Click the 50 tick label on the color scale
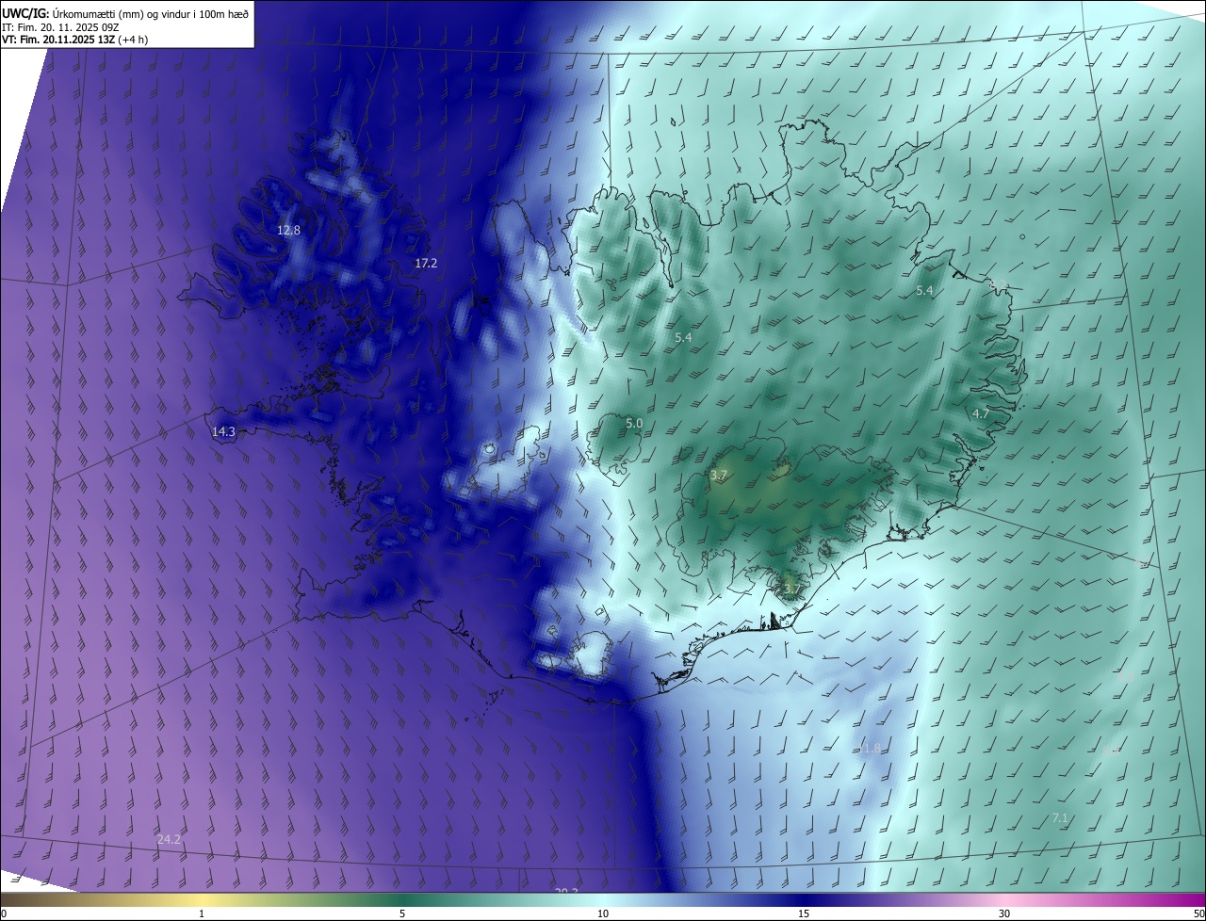This screenshot has width=1206, height=921. tap(1198, 913)
